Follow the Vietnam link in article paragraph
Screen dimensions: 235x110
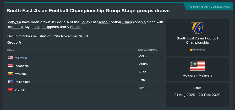click(x=74, y=27)
